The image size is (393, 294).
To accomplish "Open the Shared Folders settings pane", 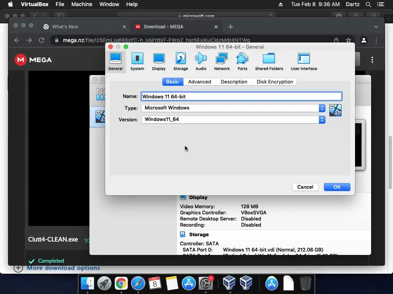I will (269, 62).
